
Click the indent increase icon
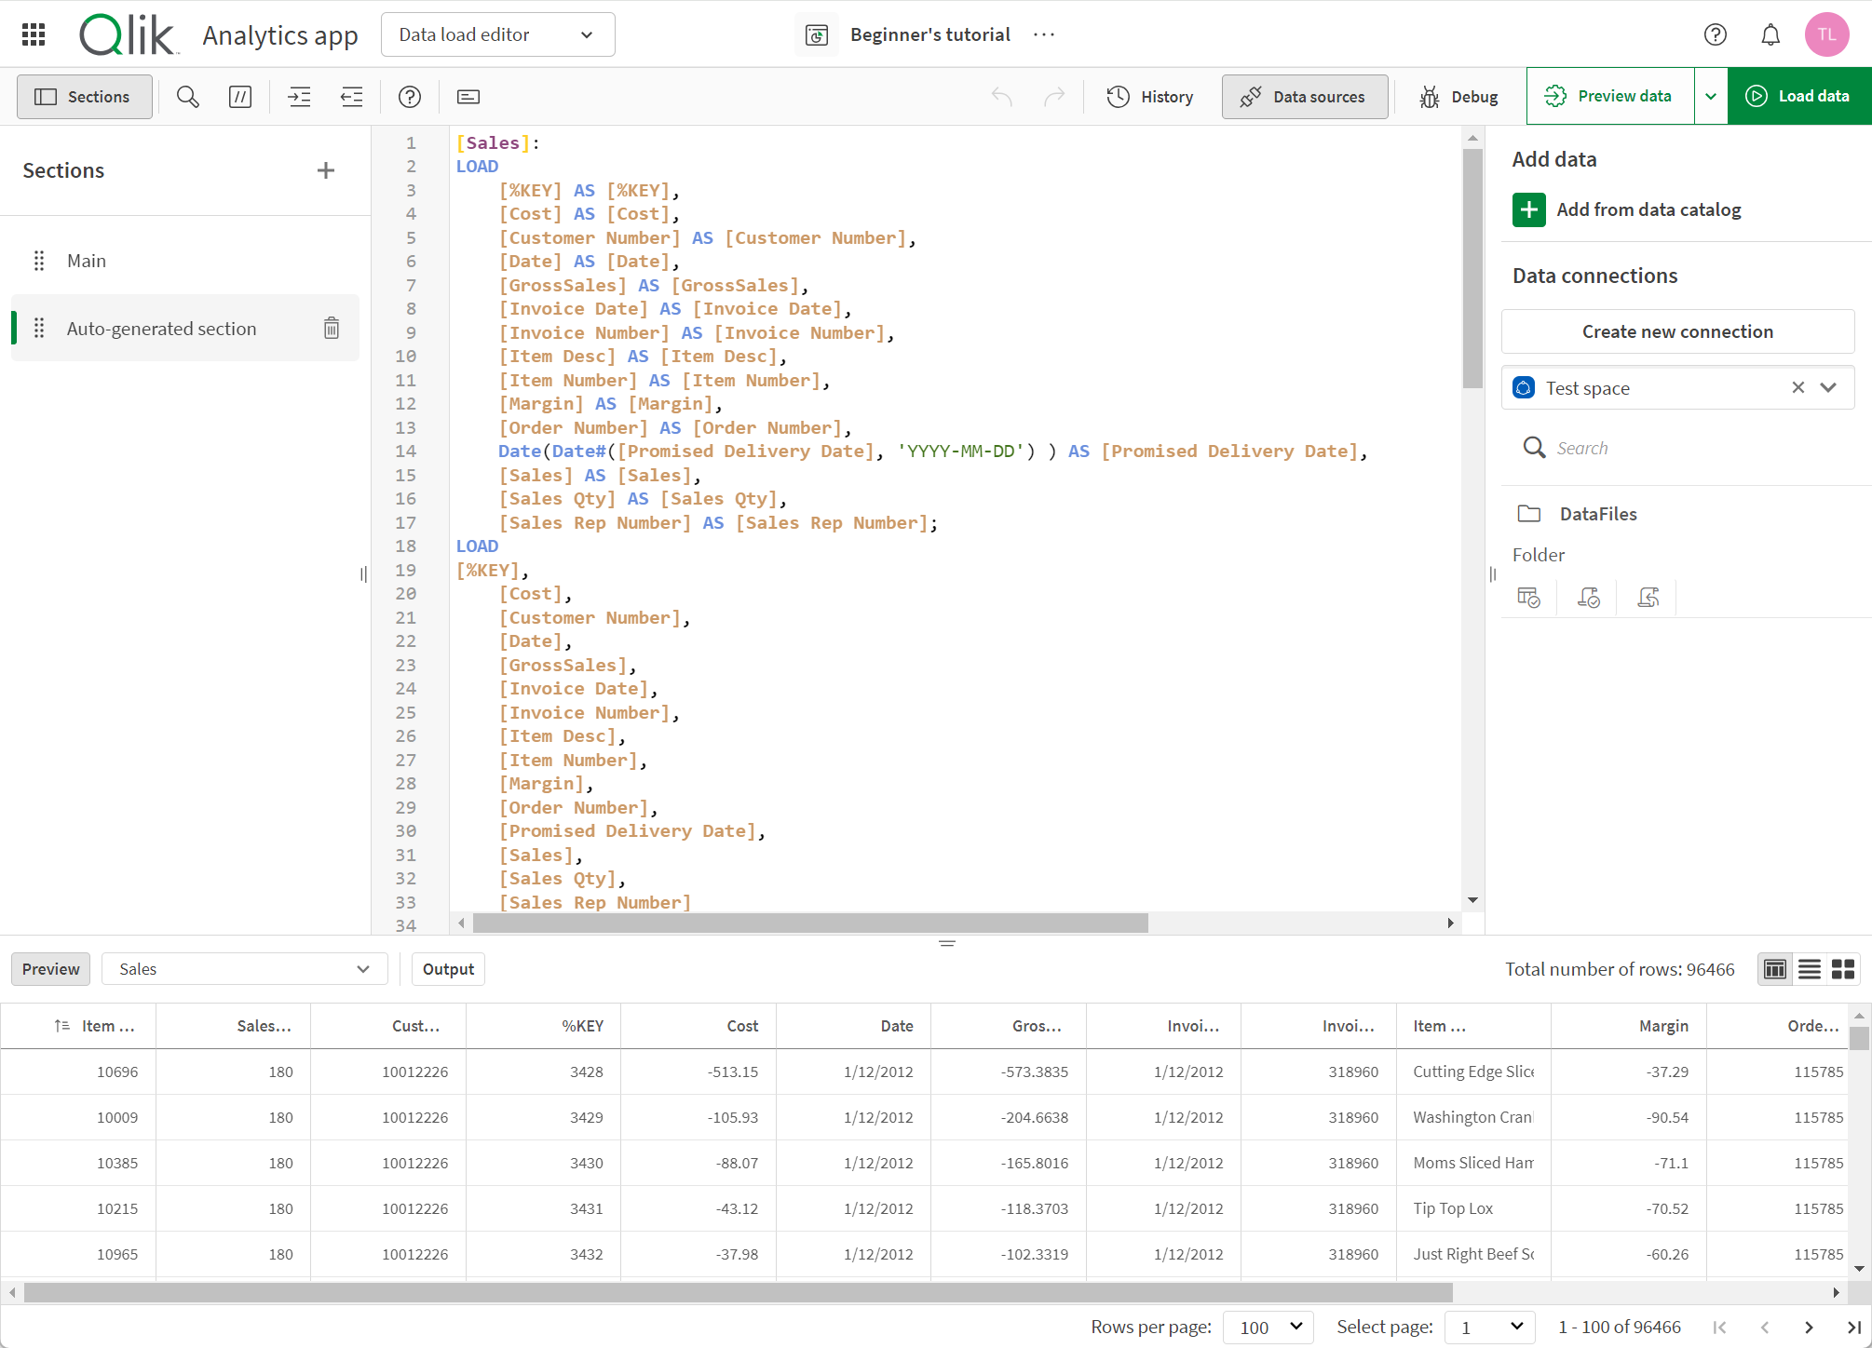(x=298, y=98)
